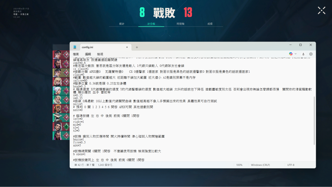Place cursor on the x=0.35 line
The image size is (332, 187).
[78, 95]
